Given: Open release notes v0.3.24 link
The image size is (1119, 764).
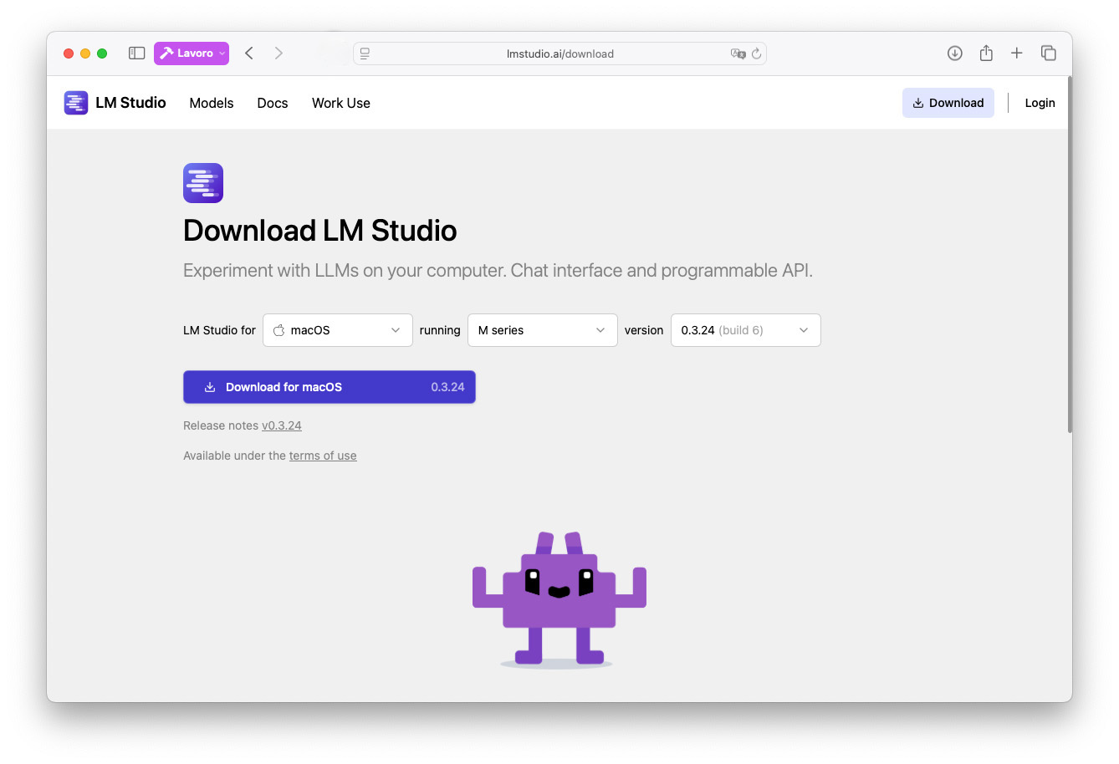Looking at the screenshot, I should [282, 425].
